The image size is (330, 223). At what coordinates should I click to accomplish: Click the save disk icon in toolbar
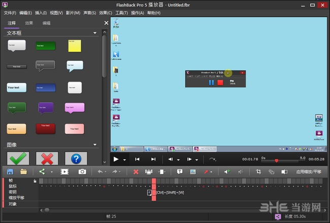tap(10, 172)
